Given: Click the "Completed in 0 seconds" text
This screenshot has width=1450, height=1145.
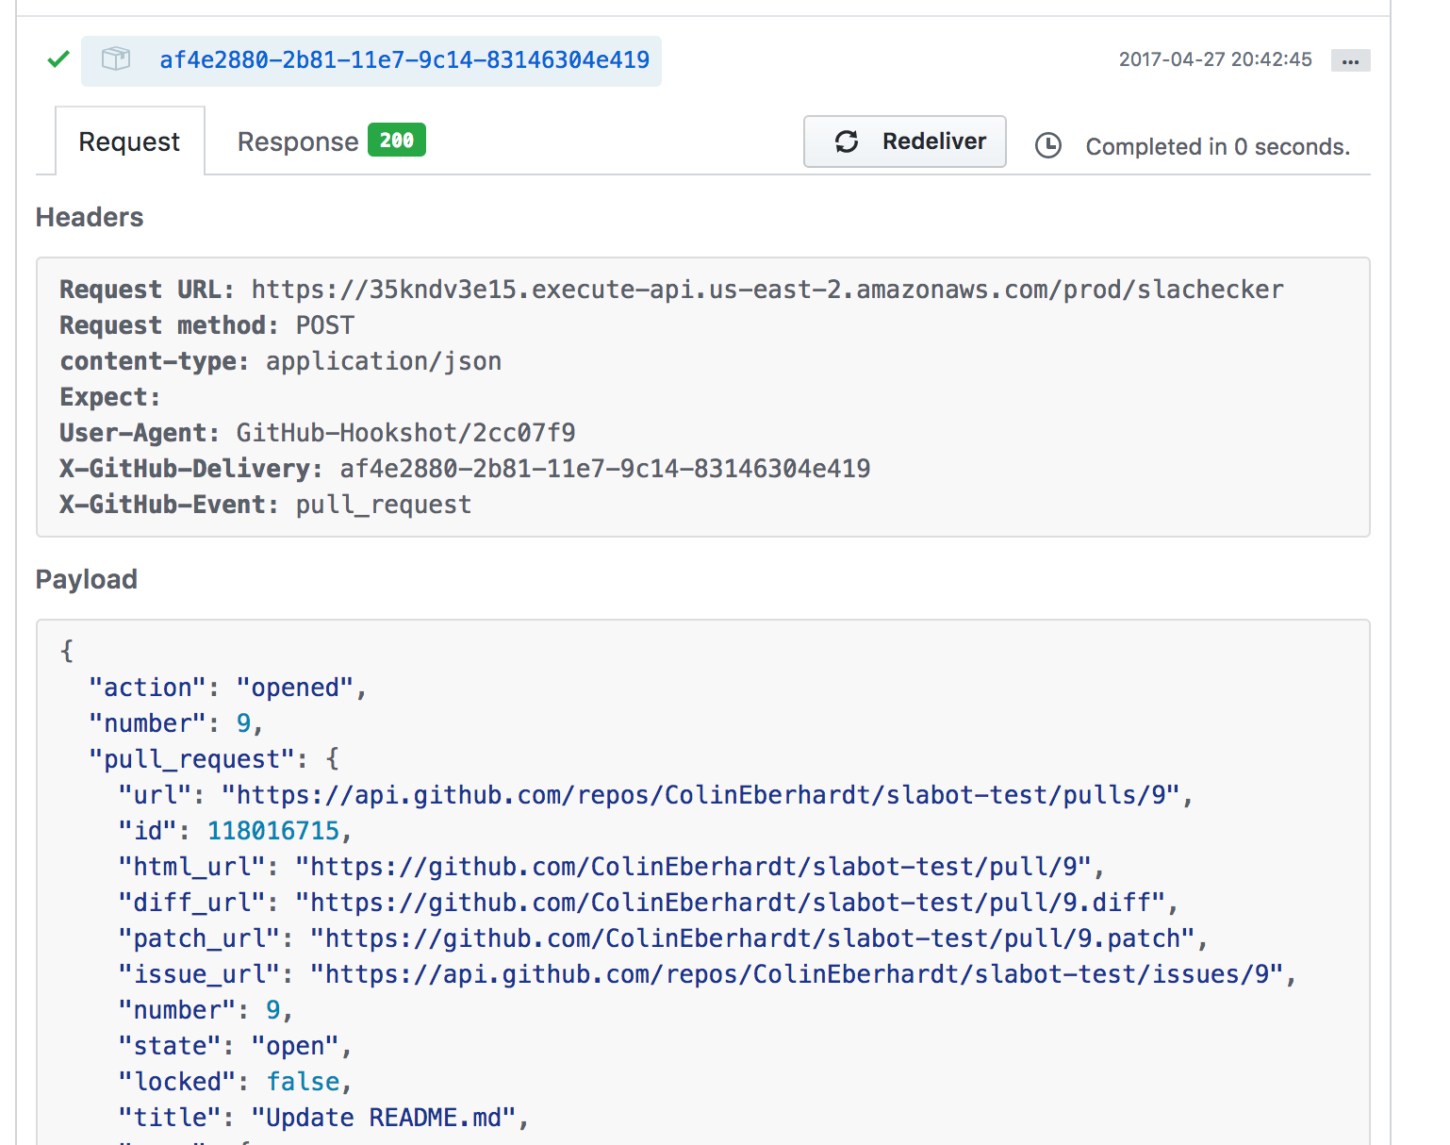Looking at the screenshot, I should (x=1217, y=147).
